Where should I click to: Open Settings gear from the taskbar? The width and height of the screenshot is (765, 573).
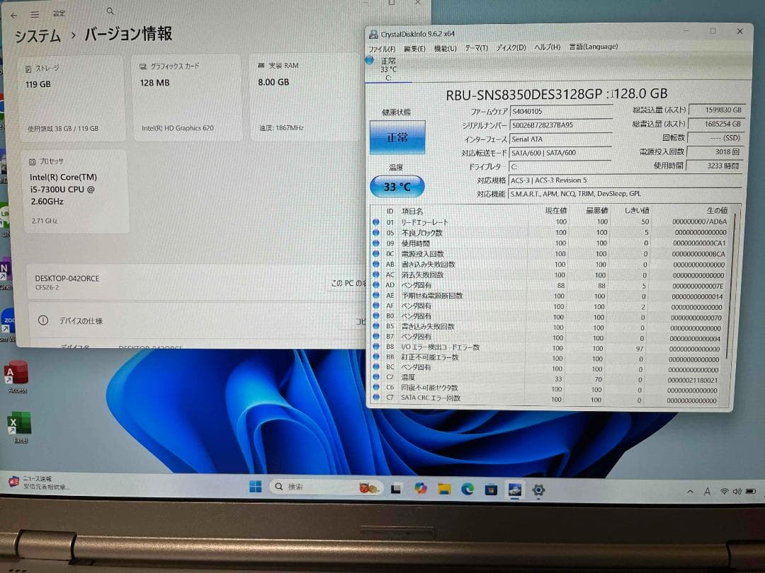[538, 490]
